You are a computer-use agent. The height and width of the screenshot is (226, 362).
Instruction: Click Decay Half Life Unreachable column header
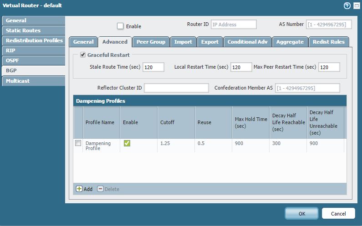326,122
